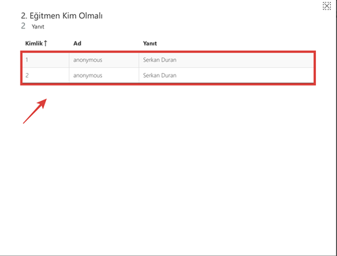Sort by the Kimlik column header
Image resolution: width=337 pixels, height=256 pixels.
[34, 43]
